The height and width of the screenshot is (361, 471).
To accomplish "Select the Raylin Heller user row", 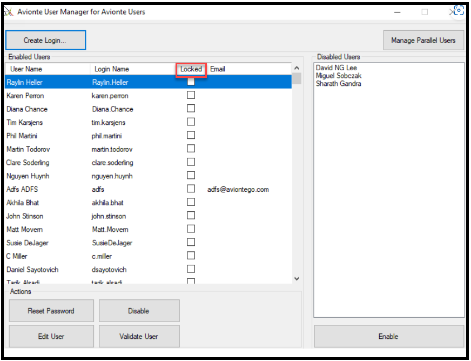I will point(148,82).
